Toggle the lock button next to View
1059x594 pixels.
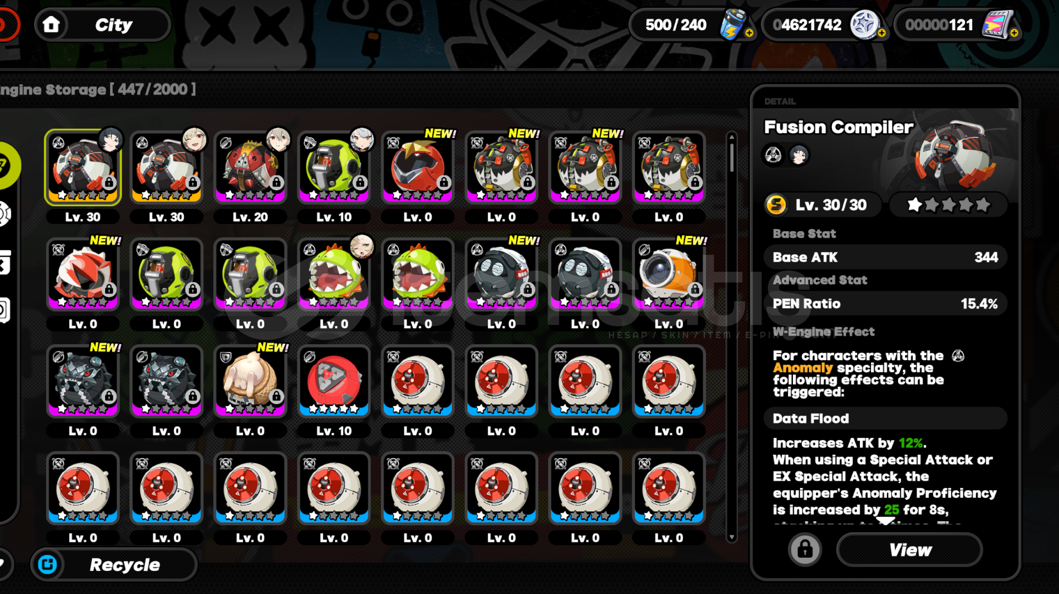pyautogui.click(x=805, y=549)
